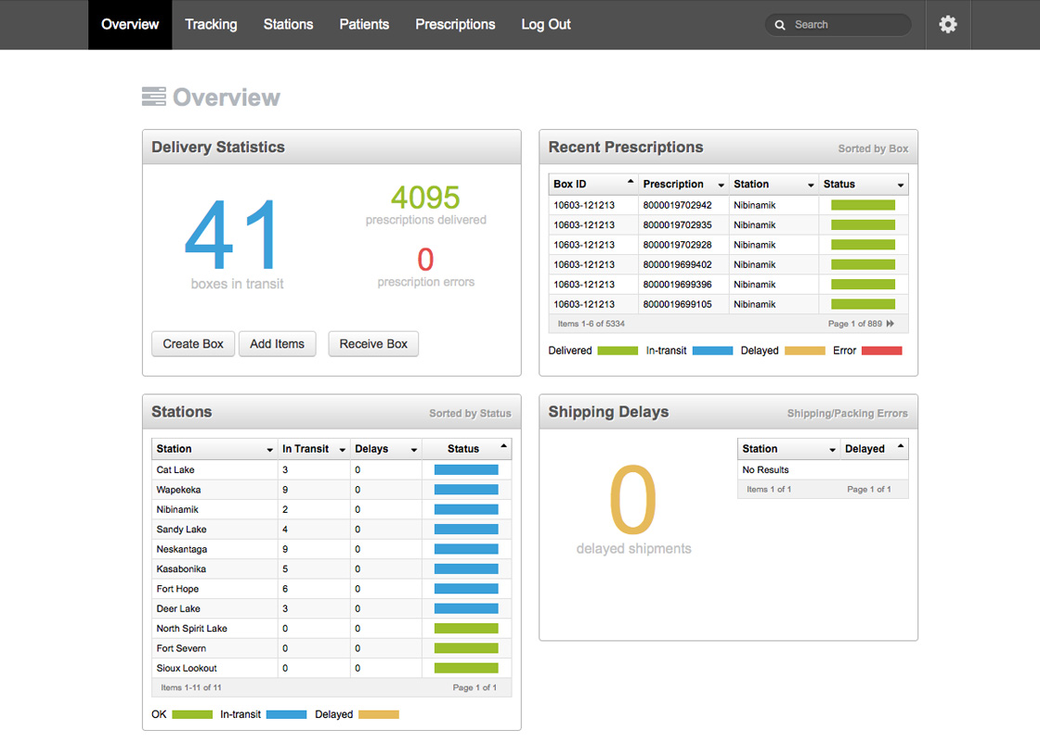
Task: Expand the Station column dropdown in Recent Prescriptions
Action: click(x=811, y=185)
